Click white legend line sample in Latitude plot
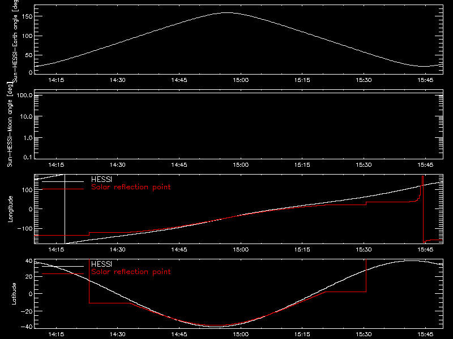This screenshot has width=453, height=339. coord(63,266)
